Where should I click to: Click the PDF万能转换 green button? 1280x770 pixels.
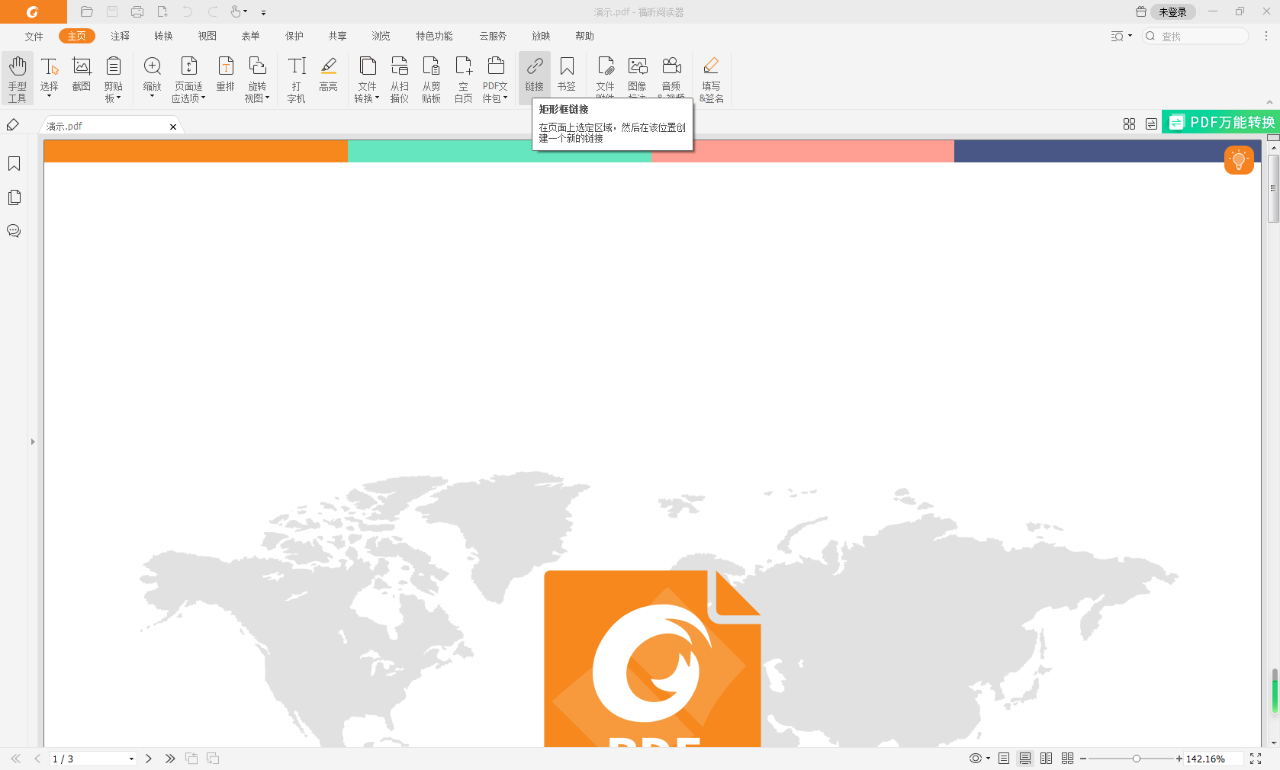[1221, 122]
